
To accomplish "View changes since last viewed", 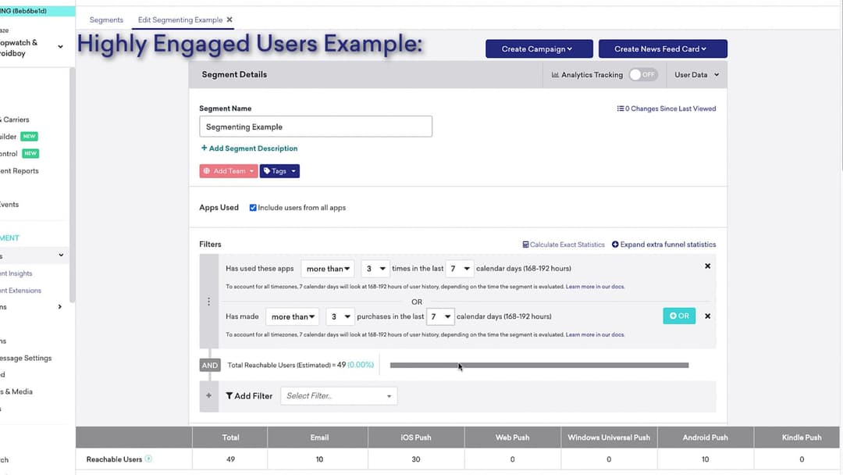I will click(666, 109).
